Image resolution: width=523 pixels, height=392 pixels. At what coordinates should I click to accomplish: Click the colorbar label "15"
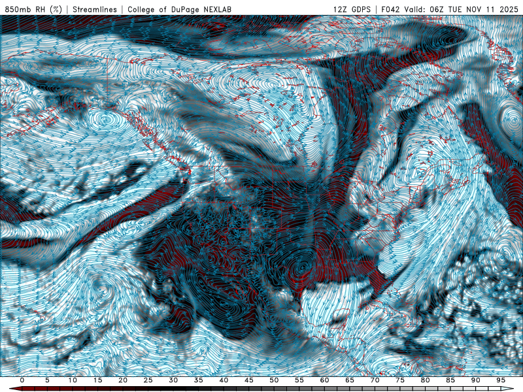[97, 380]
